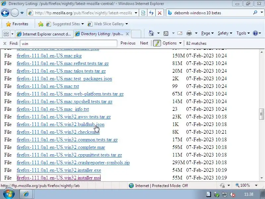Open the win32.buildhub.json link

(x=61, y=124)
